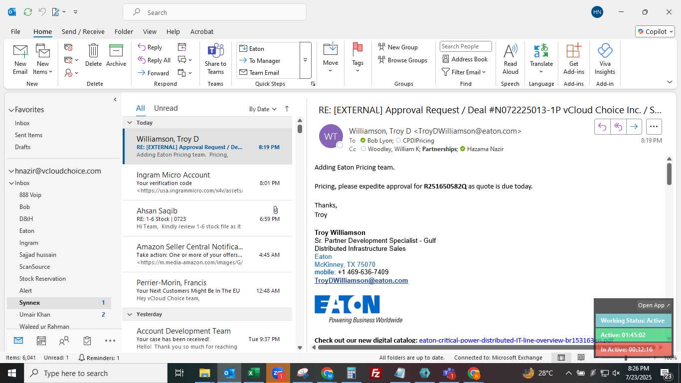Collapse the ribbon chevron
This screenshot has height=383, width=681.
coord(670,82)
